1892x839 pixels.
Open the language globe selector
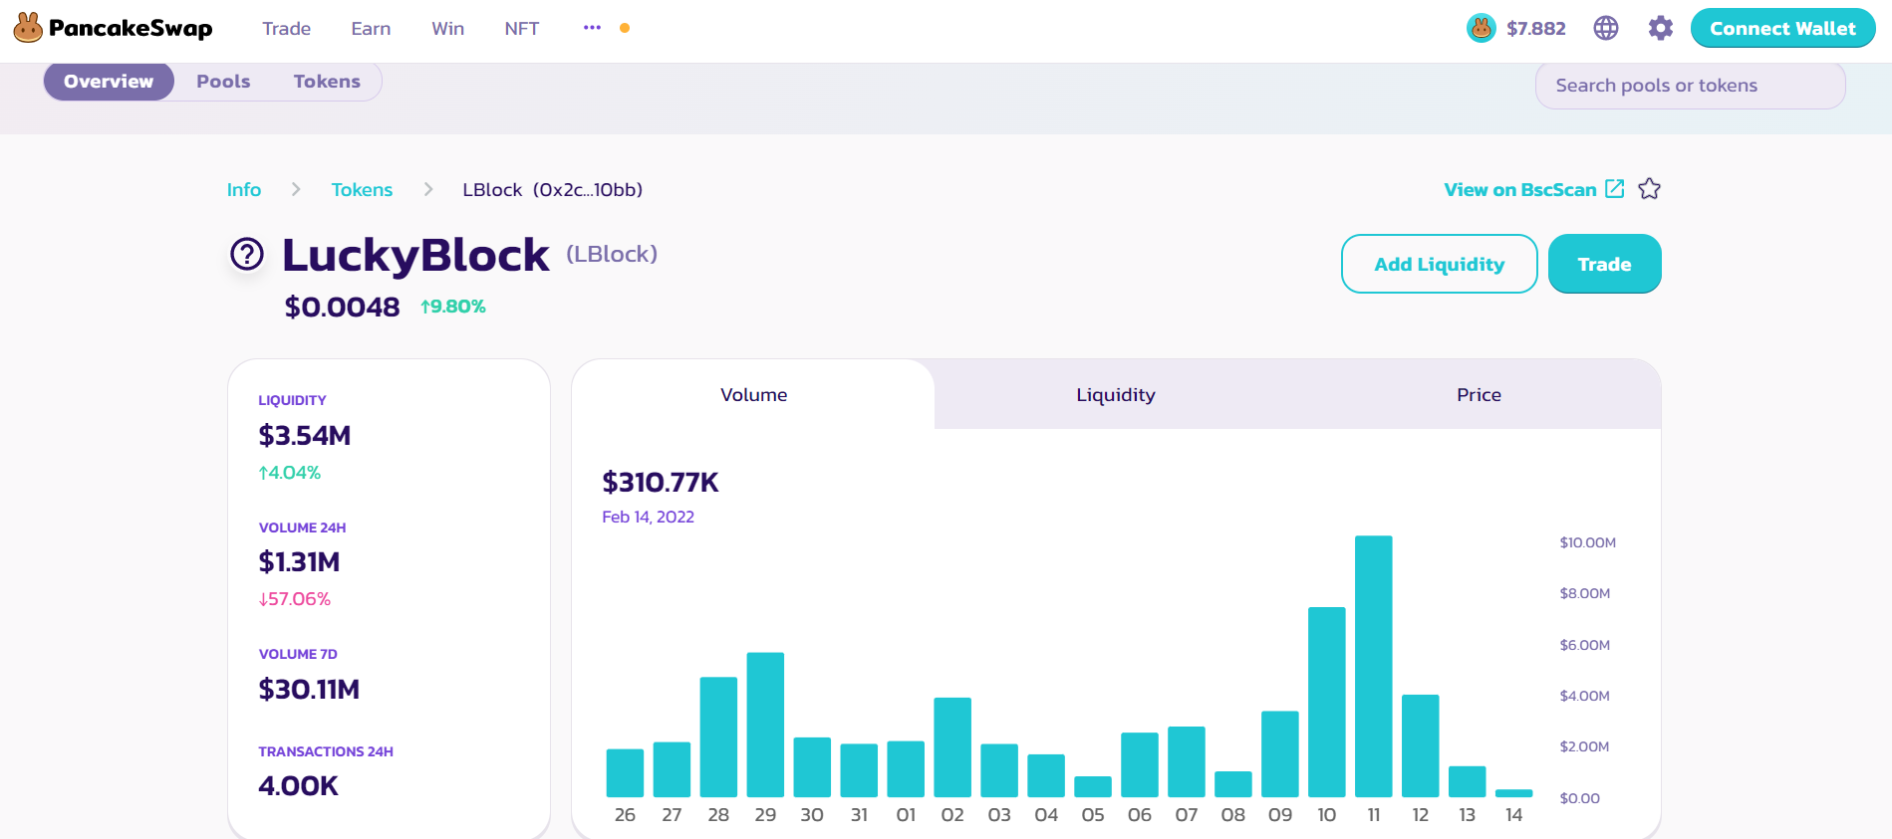pyautogui.click(x=1606, y=28)
